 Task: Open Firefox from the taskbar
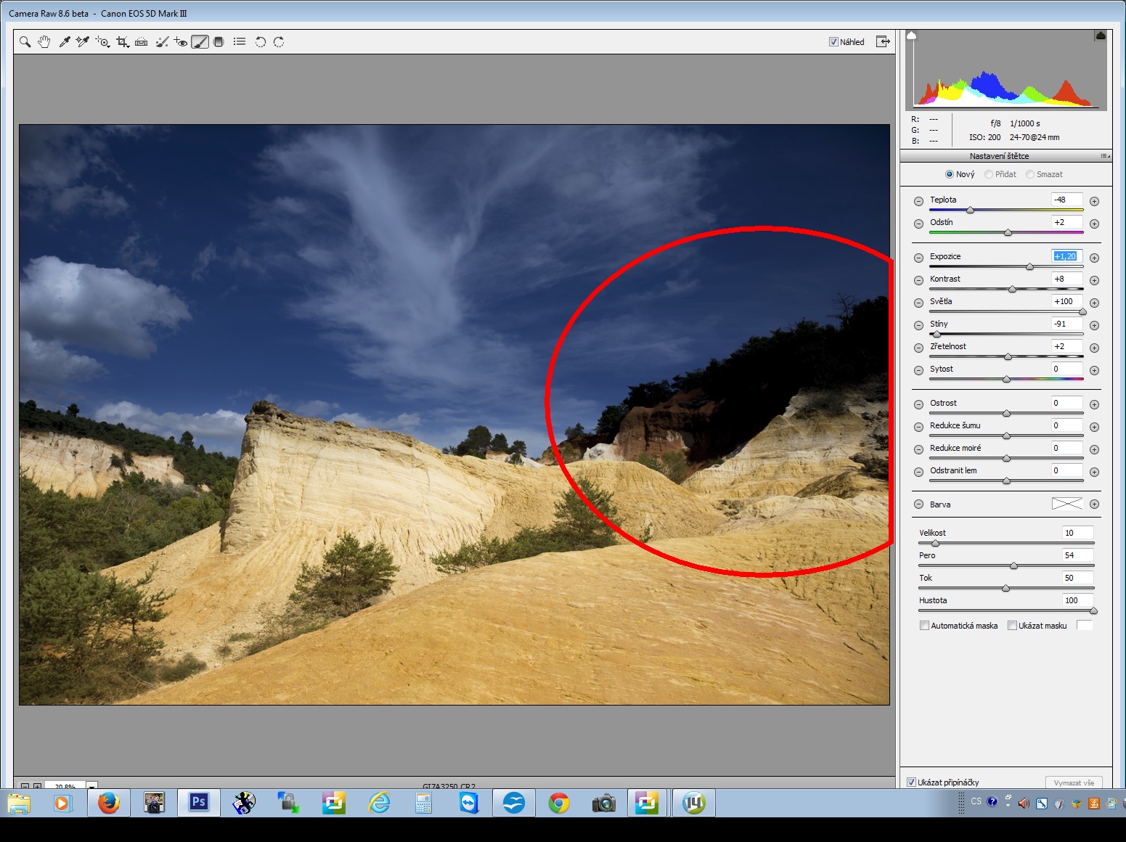click(109, 803)
